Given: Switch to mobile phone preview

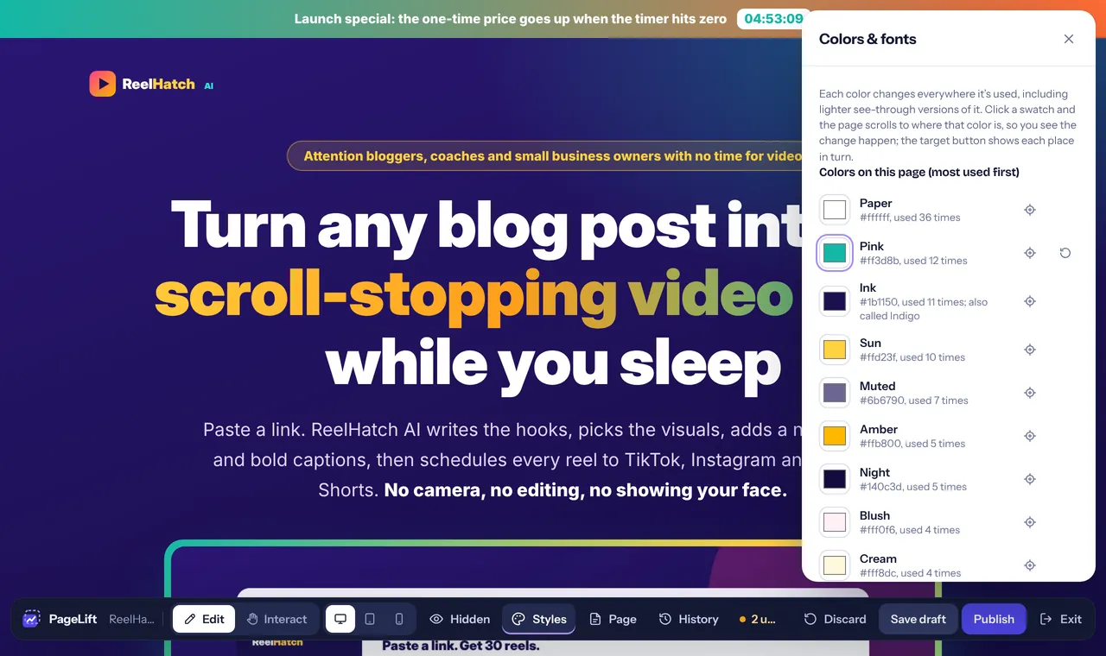Looking at the screenshot, I should tap(399, 619).
